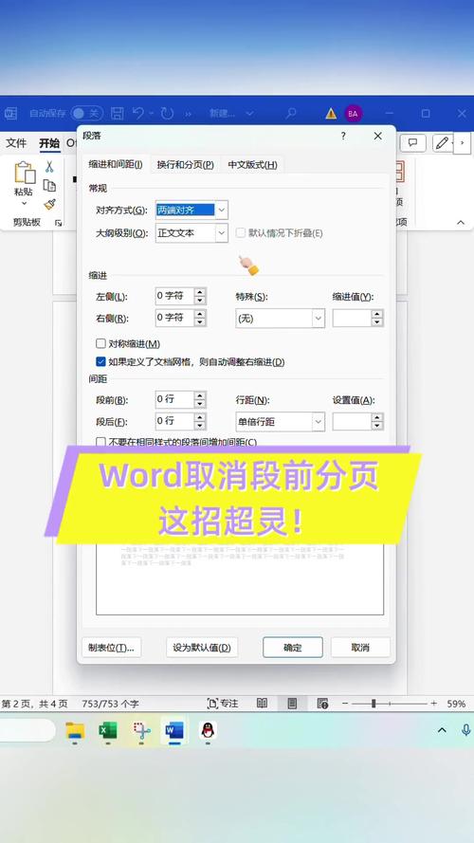Open the Snipping Tool taskbar icon
The image size is (474, 843).
click(x=142, y=731)
